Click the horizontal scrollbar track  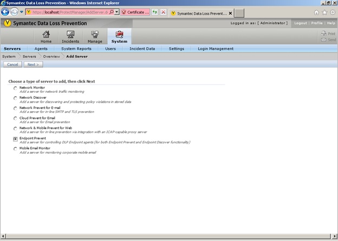[168, 236]
